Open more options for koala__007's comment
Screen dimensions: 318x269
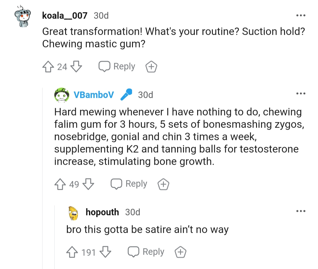(x=301, y=15)
